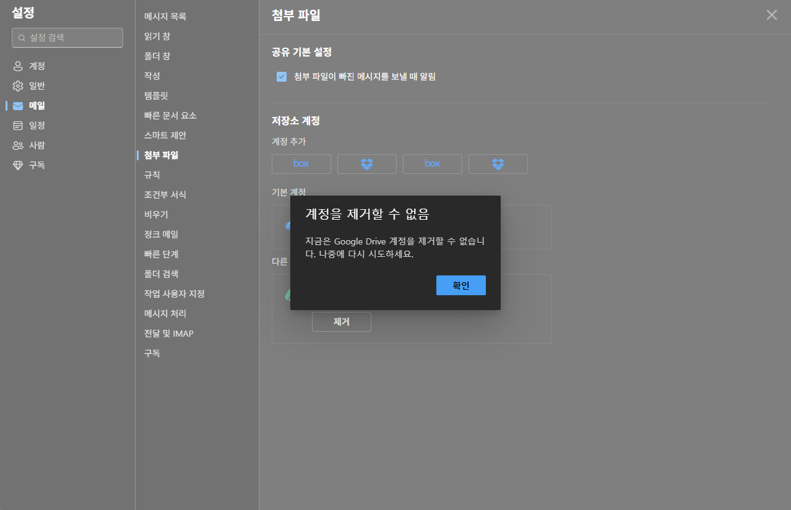
Task: Click the 계정 person icon in sidebar
Action: click(18, 66)
